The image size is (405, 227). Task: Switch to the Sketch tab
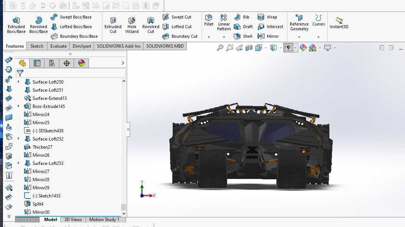tap(37, 46)
